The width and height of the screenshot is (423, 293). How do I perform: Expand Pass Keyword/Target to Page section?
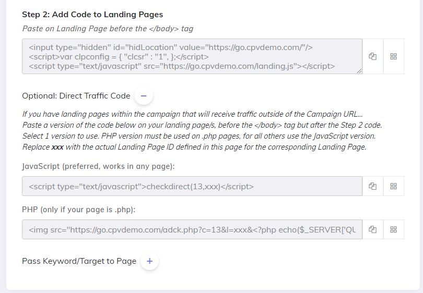coord(149,261)
